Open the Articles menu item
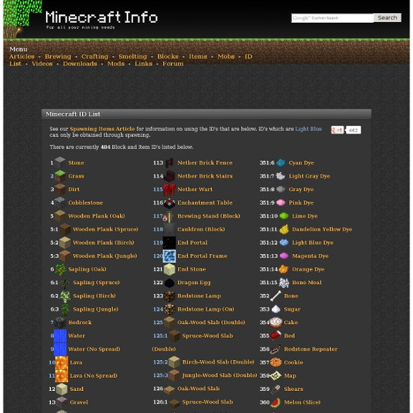 pos(22,56)
